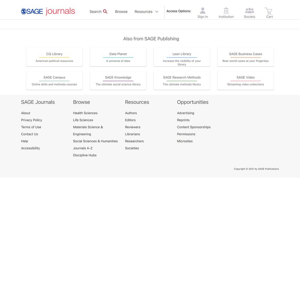
Task: Open the Browse menu item
Action: point(121,12)
